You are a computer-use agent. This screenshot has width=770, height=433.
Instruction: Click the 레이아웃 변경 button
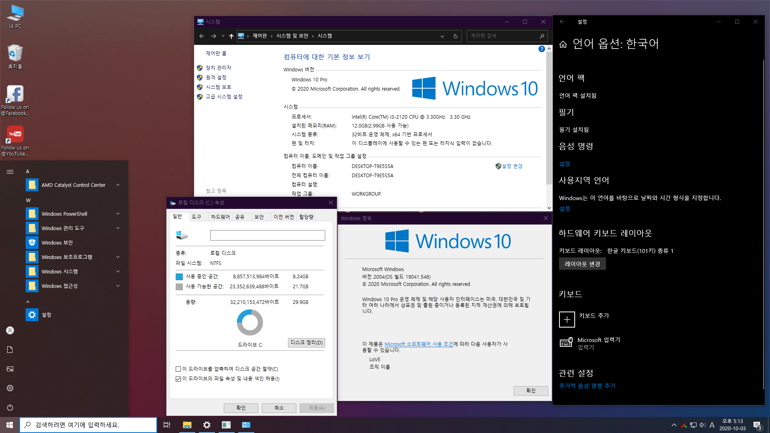click(582, 264)
